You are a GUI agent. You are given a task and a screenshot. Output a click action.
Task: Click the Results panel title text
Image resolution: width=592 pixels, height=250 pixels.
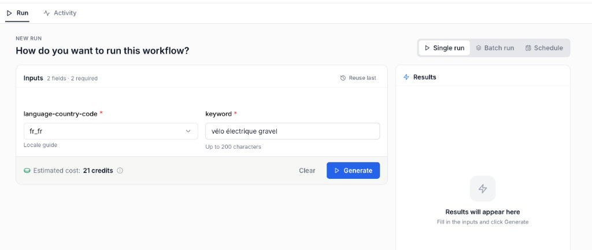coord(425,77)
